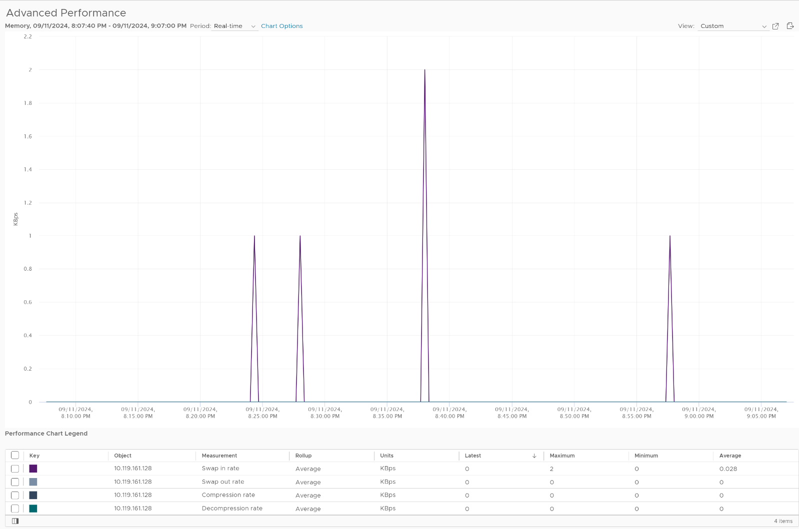Click the export chart icon

pos(790,26)
